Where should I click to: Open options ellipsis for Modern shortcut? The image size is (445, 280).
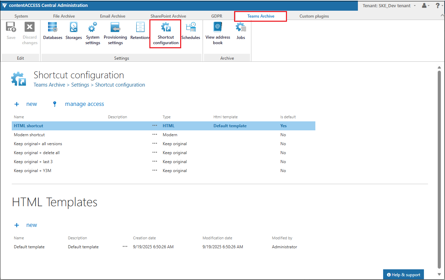coord(155,135)
